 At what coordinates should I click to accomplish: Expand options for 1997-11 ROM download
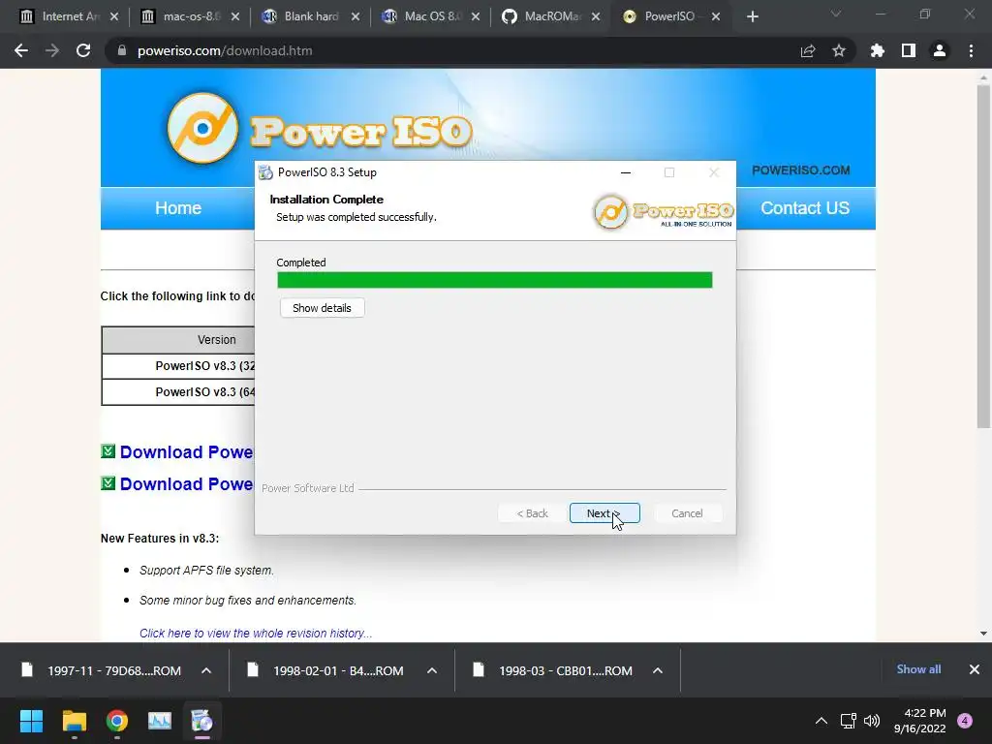tap(206, 670)
